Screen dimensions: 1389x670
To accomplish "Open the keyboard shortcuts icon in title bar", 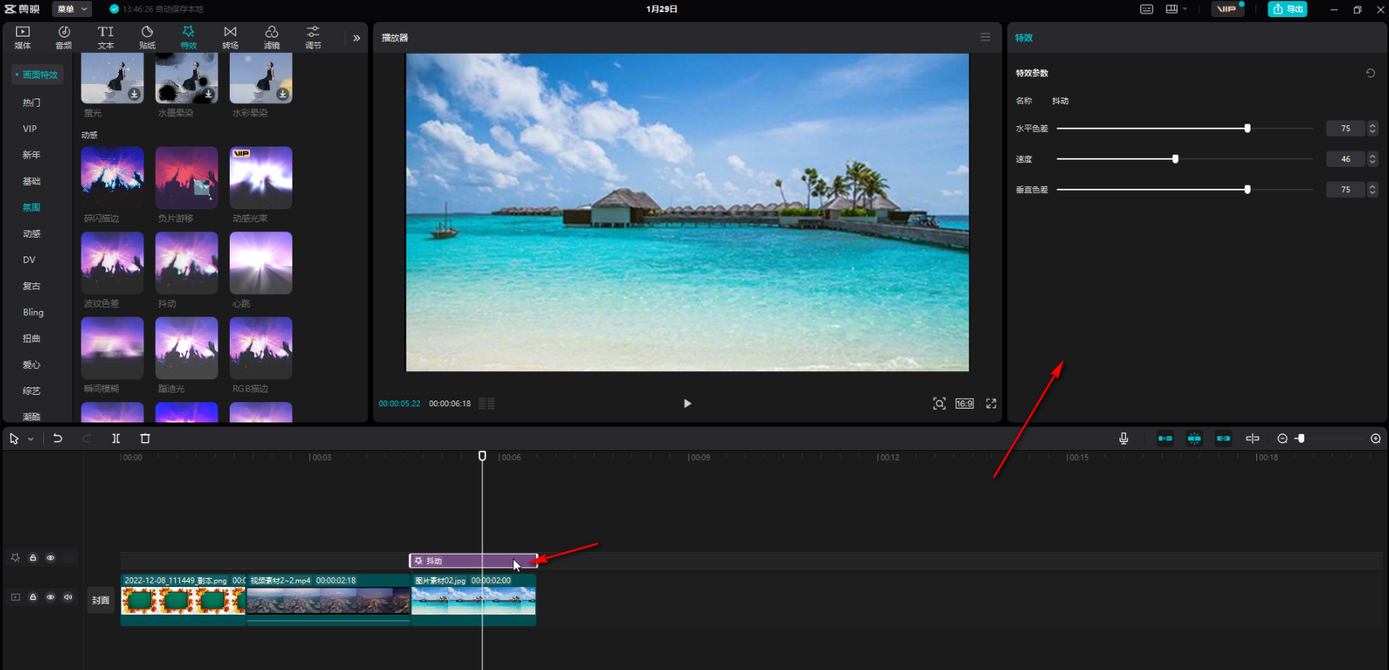I will click(1146, 9).
